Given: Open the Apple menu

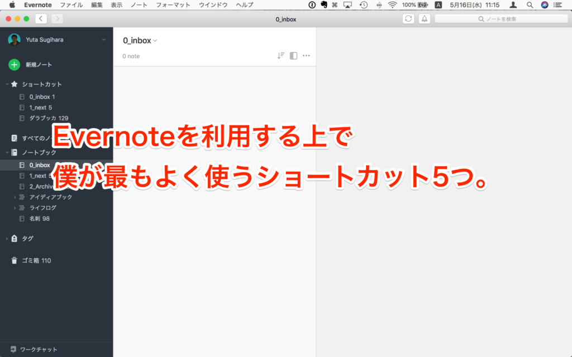Looking at the screenshot, I should 12,4.
